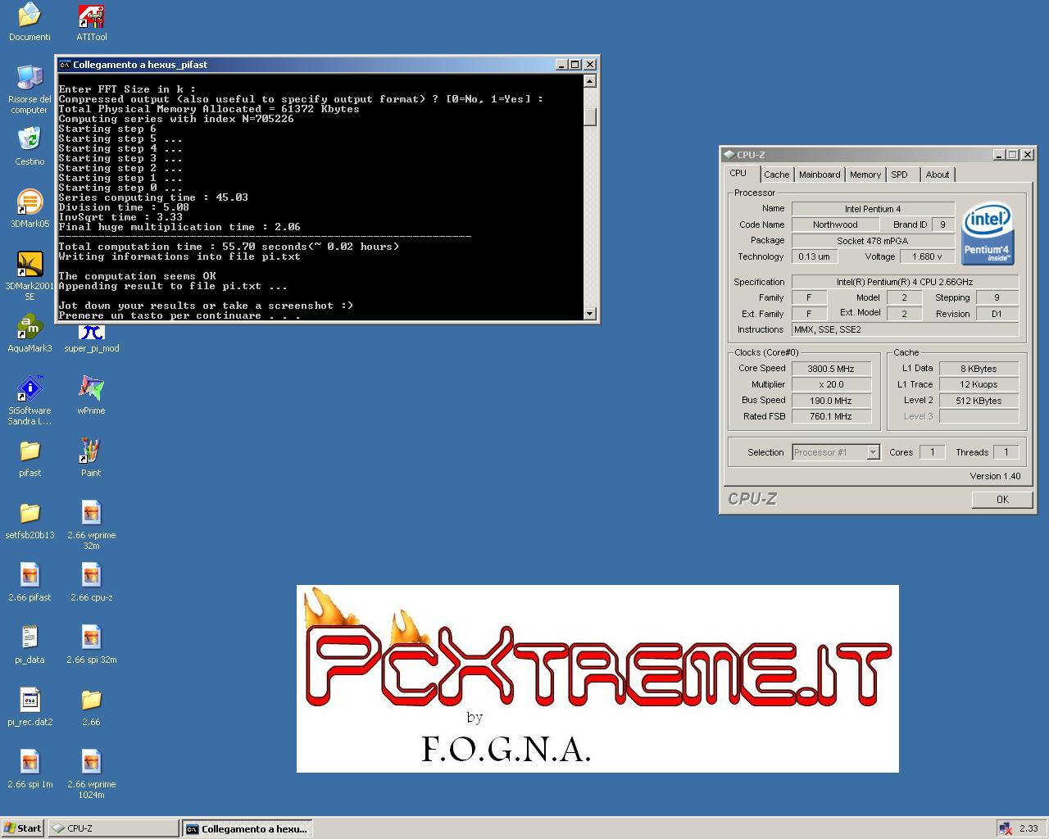Maximize the hexus_pifast console window
1049x839 pixels.
[574, 65]
